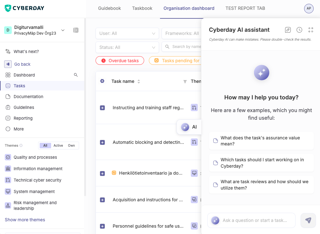This screenshot has height=234, width=320.
Task: Click the Show more themes link
Action: [x=25, y=220]
